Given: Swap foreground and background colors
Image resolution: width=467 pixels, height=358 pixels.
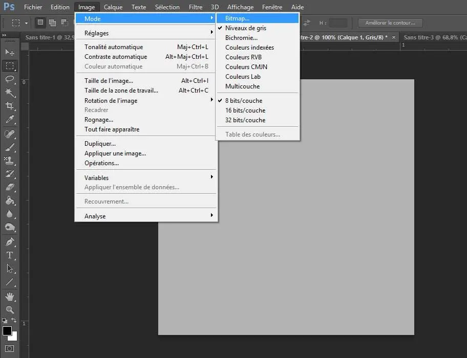Looking at the screenshot, I should pos(14,320).
